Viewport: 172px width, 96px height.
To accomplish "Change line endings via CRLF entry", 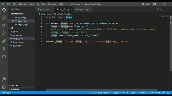I will 133,93.
